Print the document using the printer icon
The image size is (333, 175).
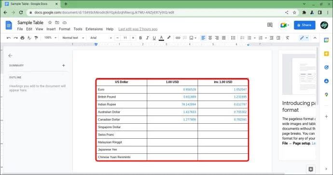pos(22,38)
